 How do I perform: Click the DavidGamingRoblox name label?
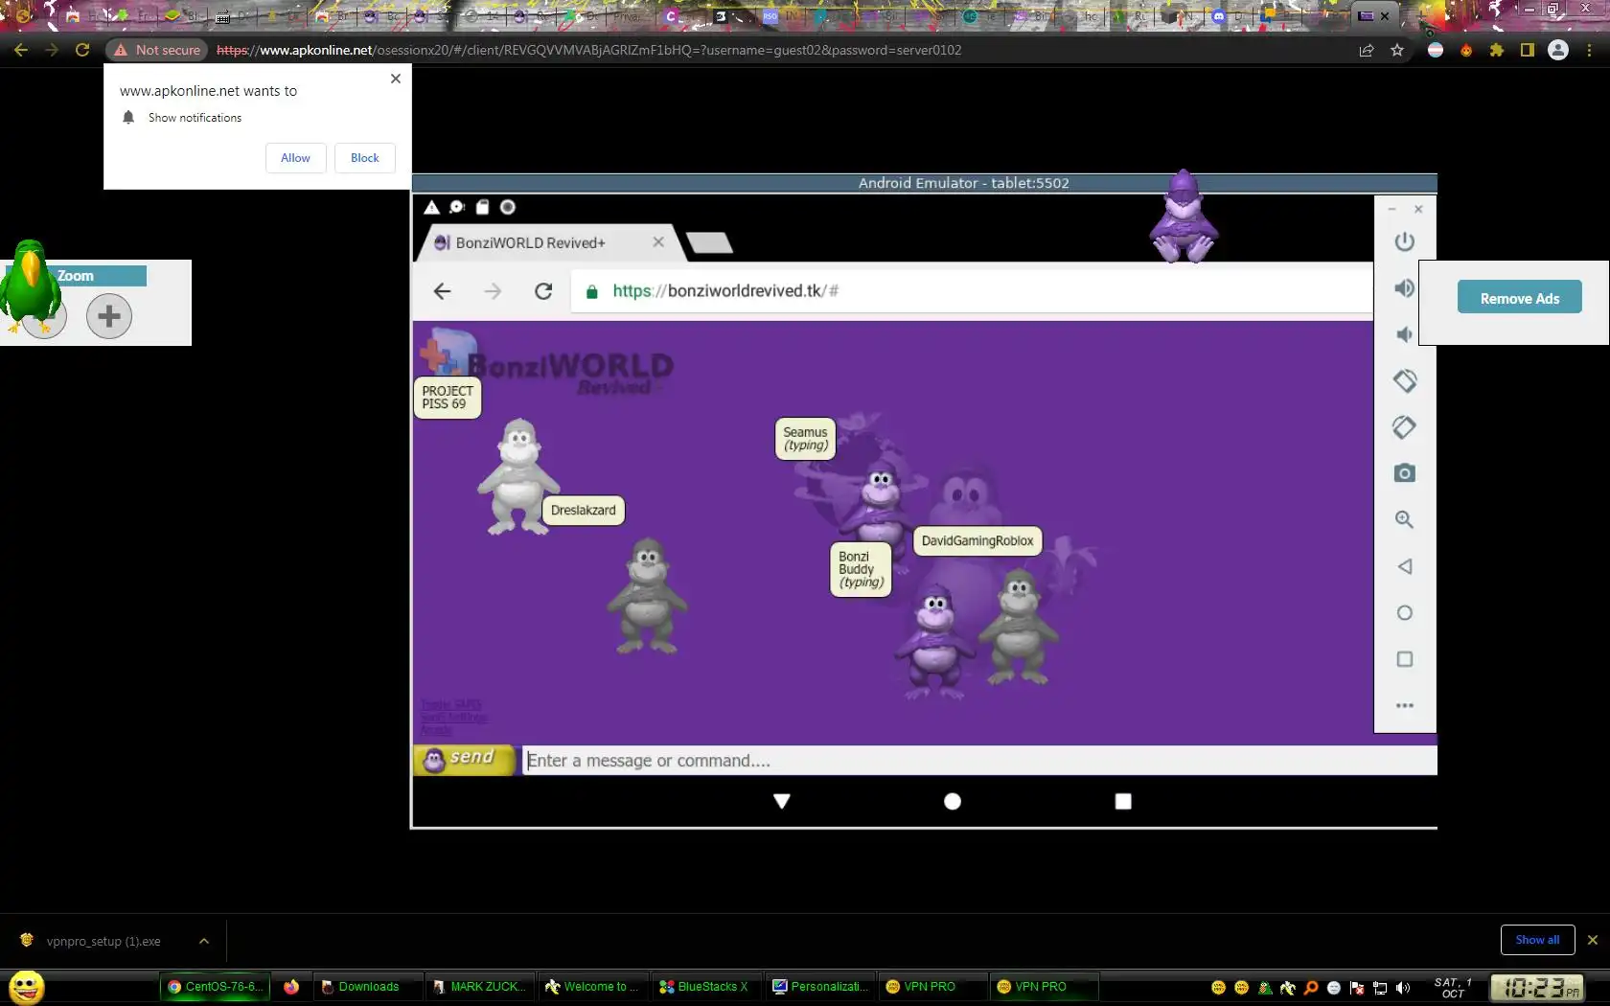tap(977, 541)
